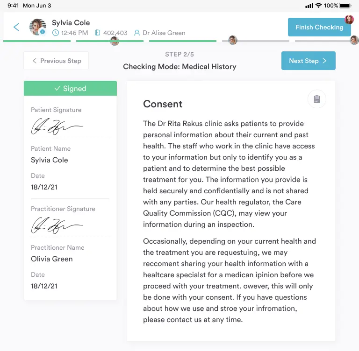Open Sylvia Cole's profile photo
The image size is (359, 351).
pos(37,27)
